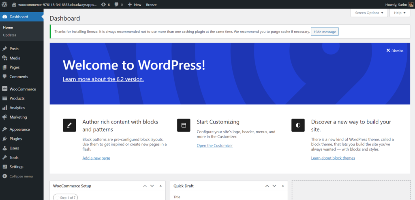Click the Products box icon
The image size is (415, 200).
pos(4,98)
